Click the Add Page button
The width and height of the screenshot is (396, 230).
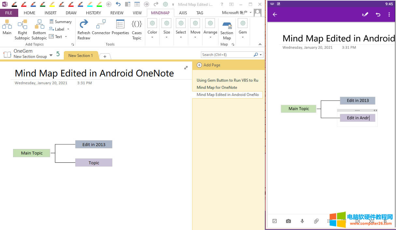pyautogui.click(x=208, y=65)
